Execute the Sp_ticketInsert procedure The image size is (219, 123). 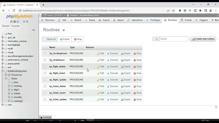tap(113, 60)
